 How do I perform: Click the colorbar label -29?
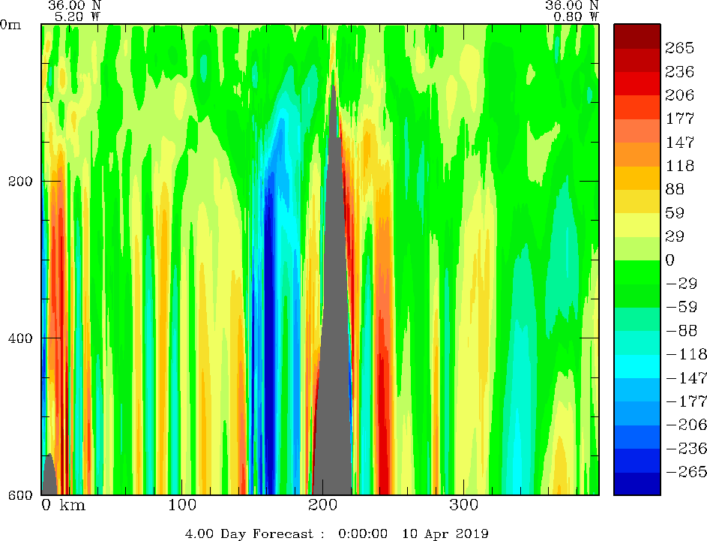(682, 284)
